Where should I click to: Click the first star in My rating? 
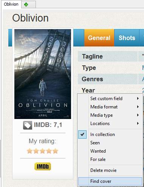pyautogui.click(x=29, y=151)
